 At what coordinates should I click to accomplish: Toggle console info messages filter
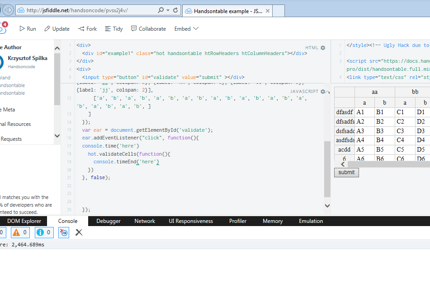[x=44, y=232]
